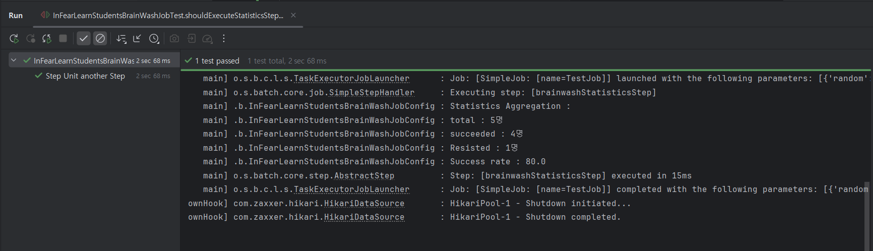Click the 'Resisted : 1' log line
The height and width of the screenshot is (251, 873).
click(x=484, y=148)
